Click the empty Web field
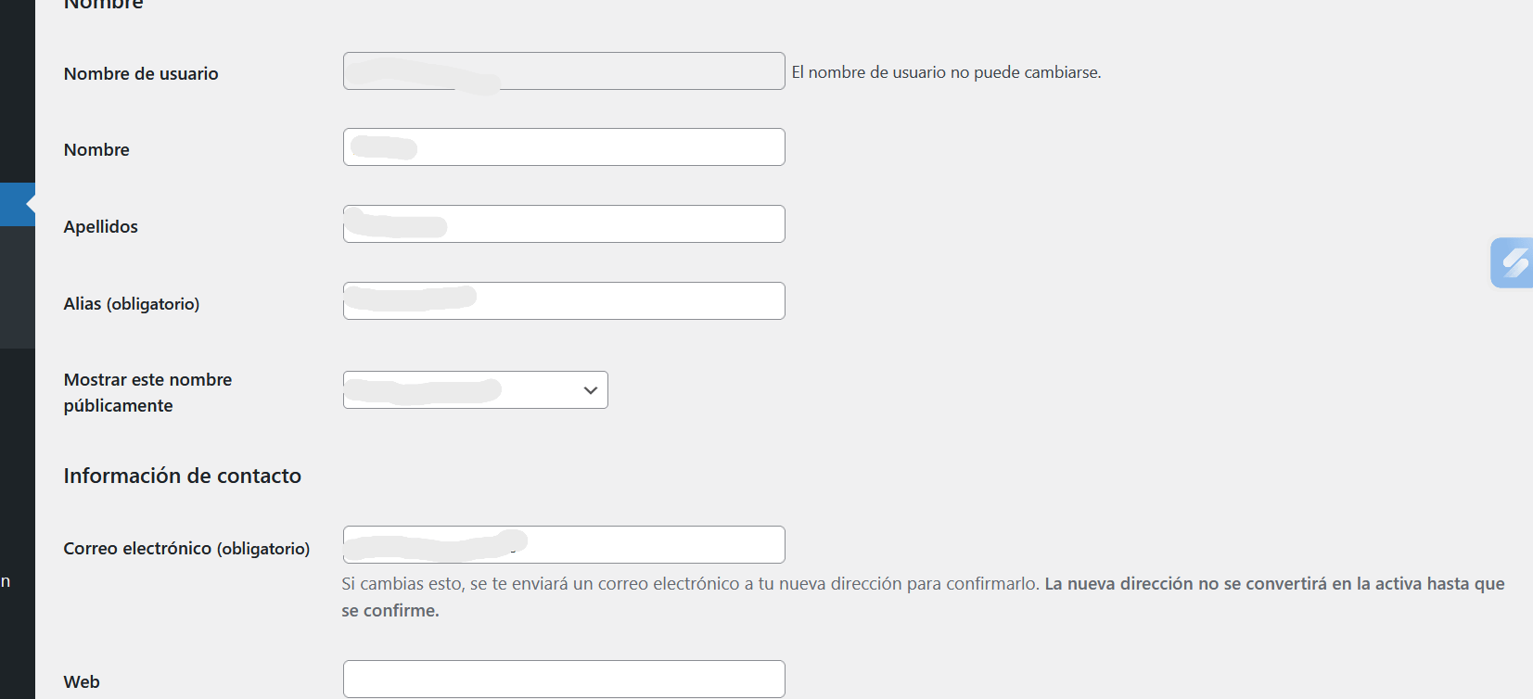The width and height of the screenshot is (1533, 699). (564, 680)
